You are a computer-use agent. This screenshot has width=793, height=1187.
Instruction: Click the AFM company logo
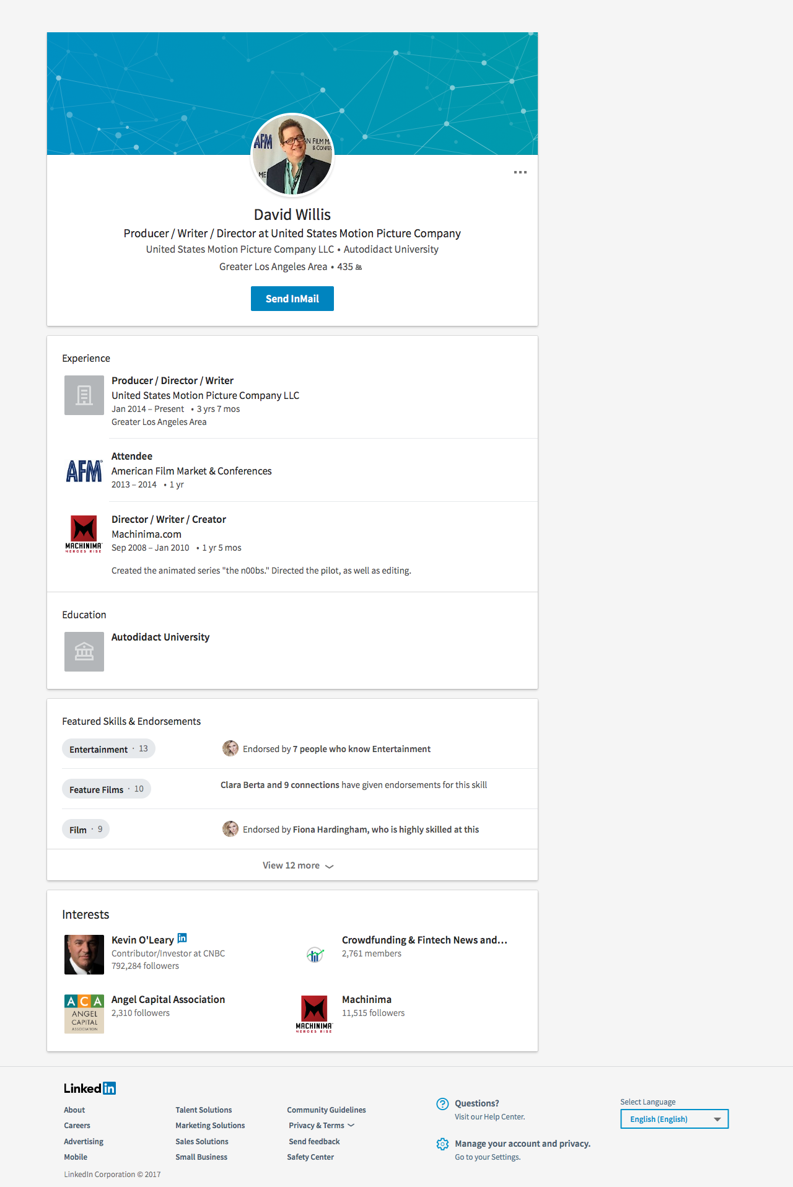click(x=84, y=471)
